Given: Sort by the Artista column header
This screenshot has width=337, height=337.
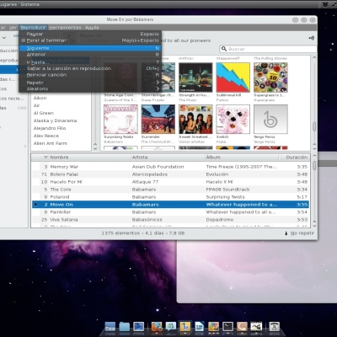Looking at the screenshot, I should [168, 158].
